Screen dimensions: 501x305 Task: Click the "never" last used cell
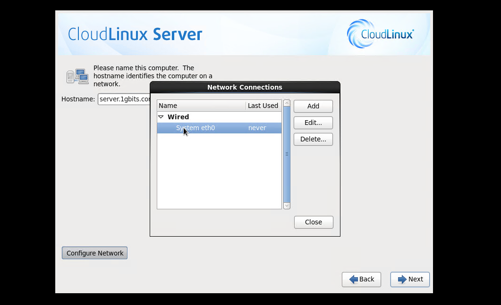click(x=257, y=128)
